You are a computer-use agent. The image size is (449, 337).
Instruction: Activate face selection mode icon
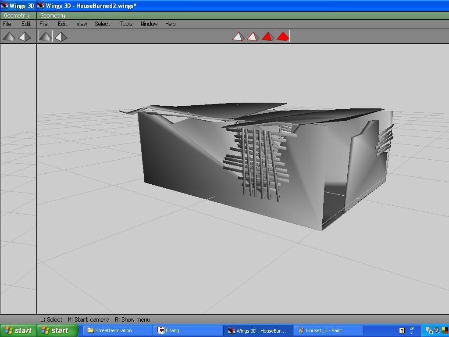click(267, 36)
